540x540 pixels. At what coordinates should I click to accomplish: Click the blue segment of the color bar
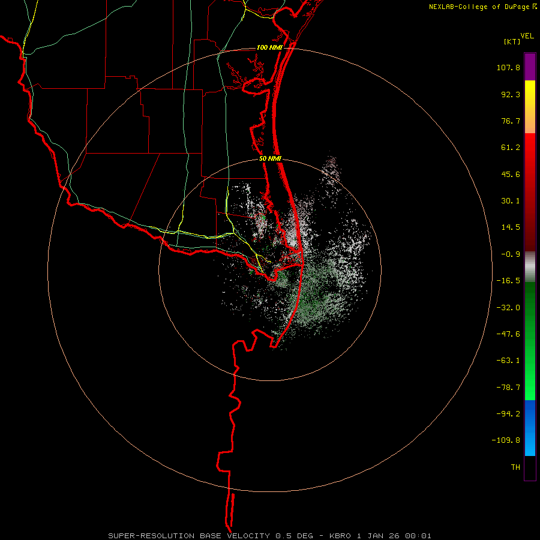click(x=530, y=428)
